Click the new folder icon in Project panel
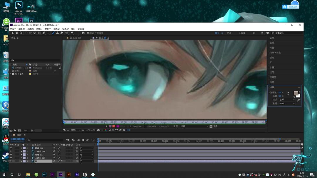This screenshot has height=178, width=317. (15, 131)
